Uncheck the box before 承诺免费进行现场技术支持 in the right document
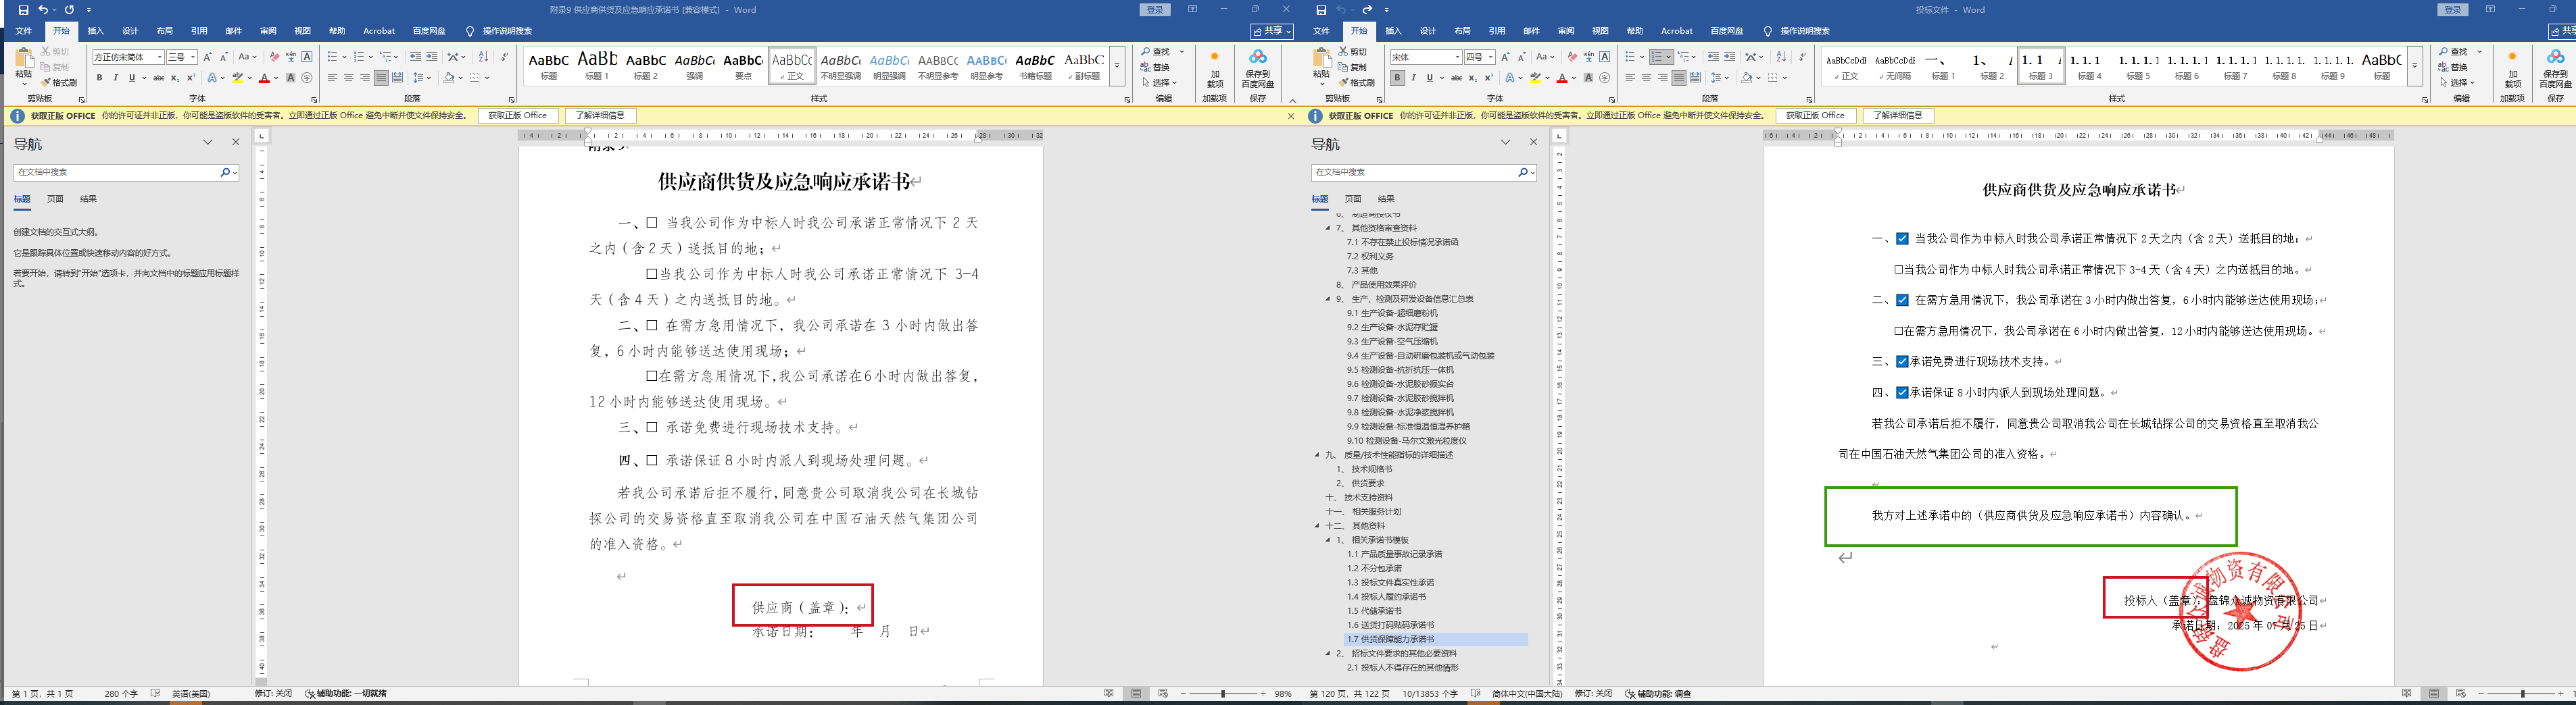Screen dimensions: 2576x705 pos(1902,361)
